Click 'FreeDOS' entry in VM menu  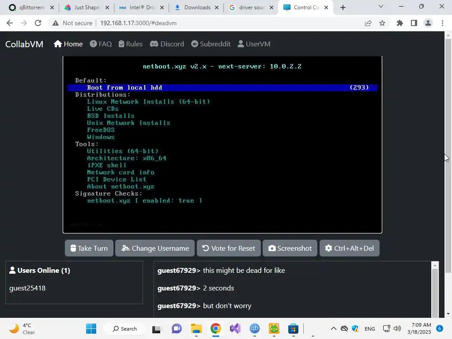[101, 130]
